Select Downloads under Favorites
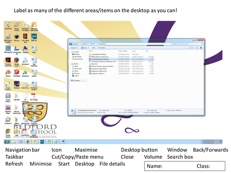Viewport: 231px width, 173px height. tap(77, 57)
